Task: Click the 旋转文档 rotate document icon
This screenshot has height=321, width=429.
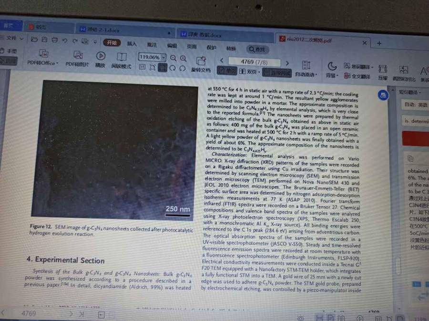Action: pos(201,60)
